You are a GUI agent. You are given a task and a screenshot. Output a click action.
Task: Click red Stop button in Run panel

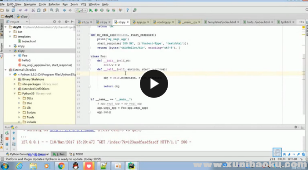[x=7, y=138]
